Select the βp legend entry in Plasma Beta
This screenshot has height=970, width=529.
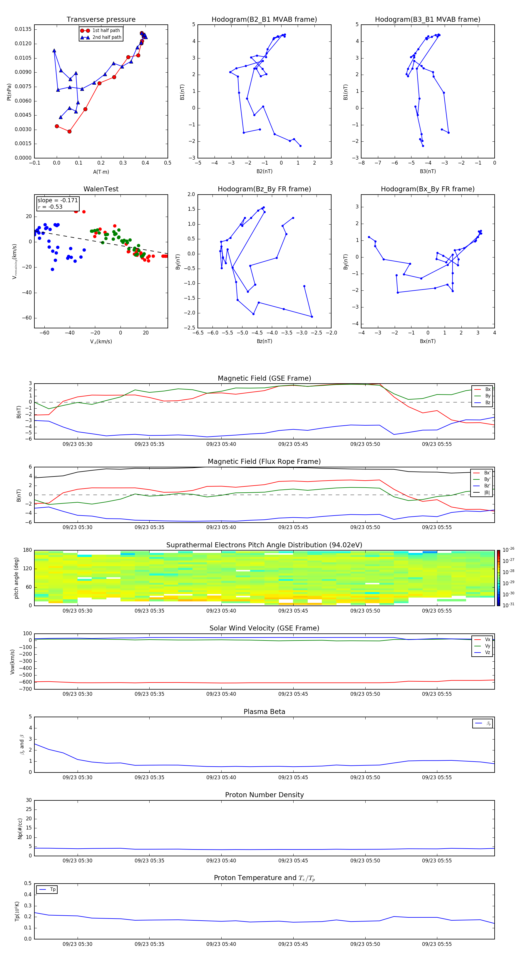(483, 723)
